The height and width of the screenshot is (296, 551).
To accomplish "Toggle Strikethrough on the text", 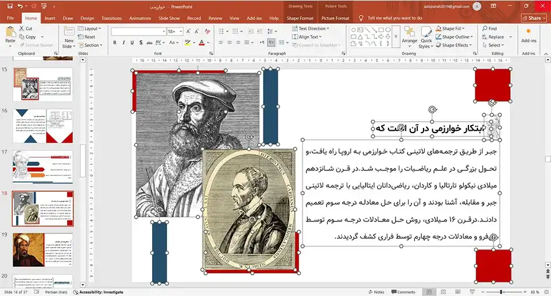I will coord(149,42).
